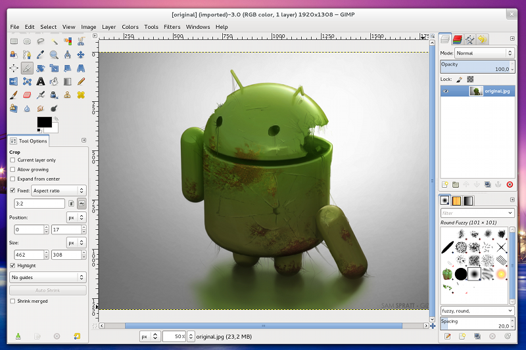Select the Paths tool
Screen dimensions: 526x350
pos(27,55)
